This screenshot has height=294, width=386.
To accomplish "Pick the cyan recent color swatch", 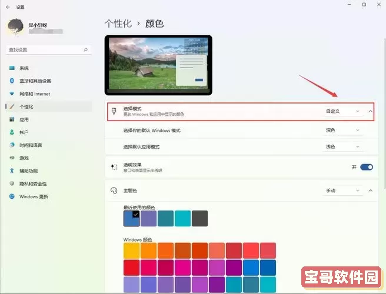I will pyautogui.click(x=182, y=219).
